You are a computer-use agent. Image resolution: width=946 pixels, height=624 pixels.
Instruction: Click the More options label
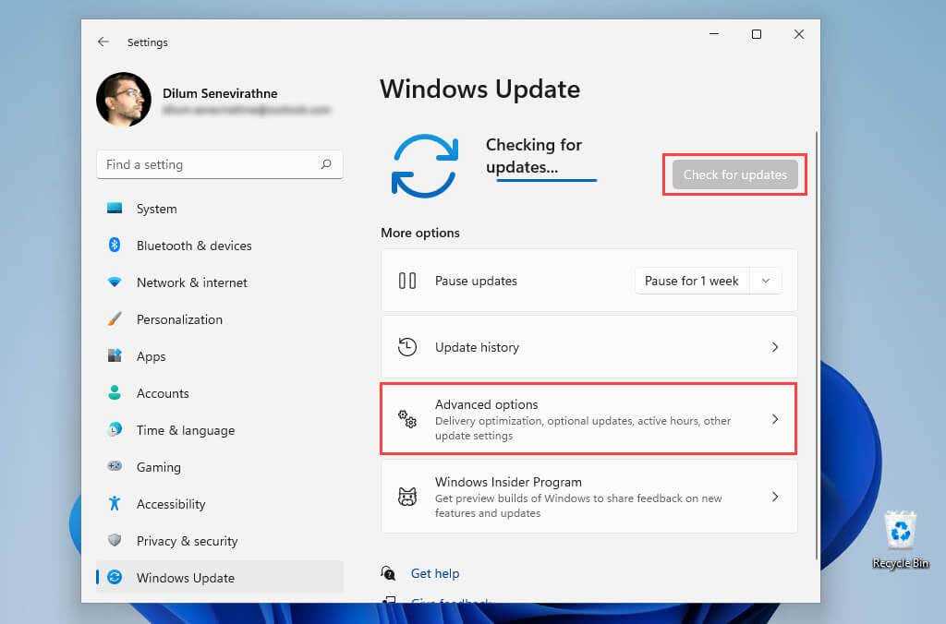pos(420,233)
